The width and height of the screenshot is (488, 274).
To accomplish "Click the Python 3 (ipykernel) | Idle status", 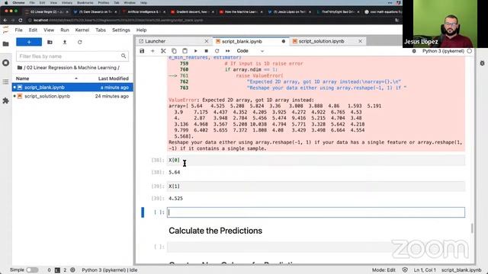I will [110, 270].
